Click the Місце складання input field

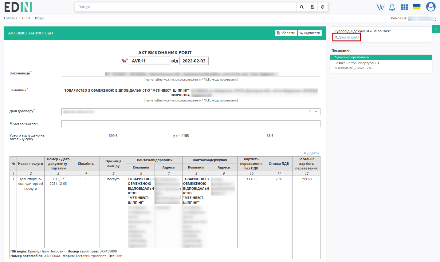tap(191, 124)
